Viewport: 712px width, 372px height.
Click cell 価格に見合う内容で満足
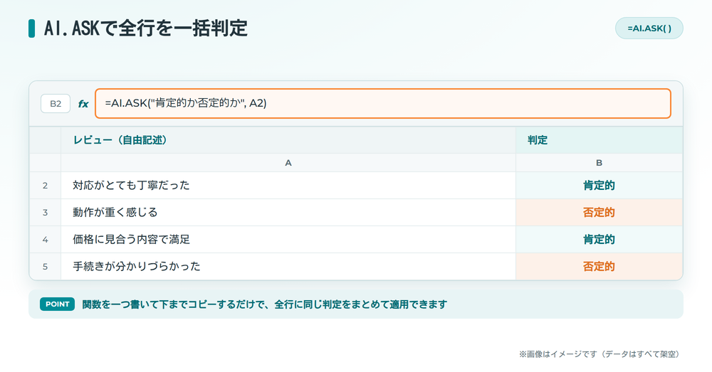pyautogui.click(x=288, y=240)
